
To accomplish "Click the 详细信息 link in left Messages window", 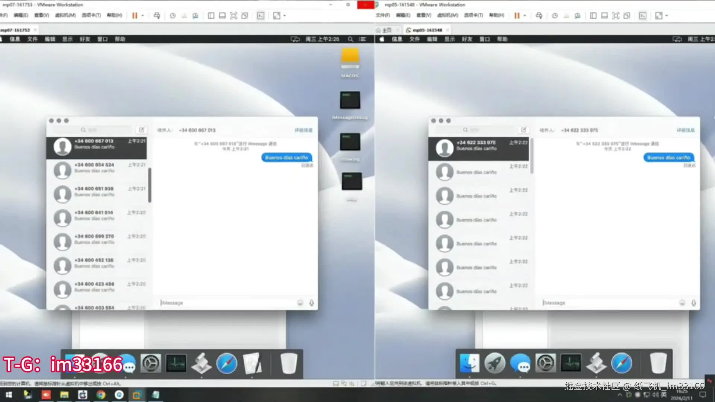I will coord(304,130).
